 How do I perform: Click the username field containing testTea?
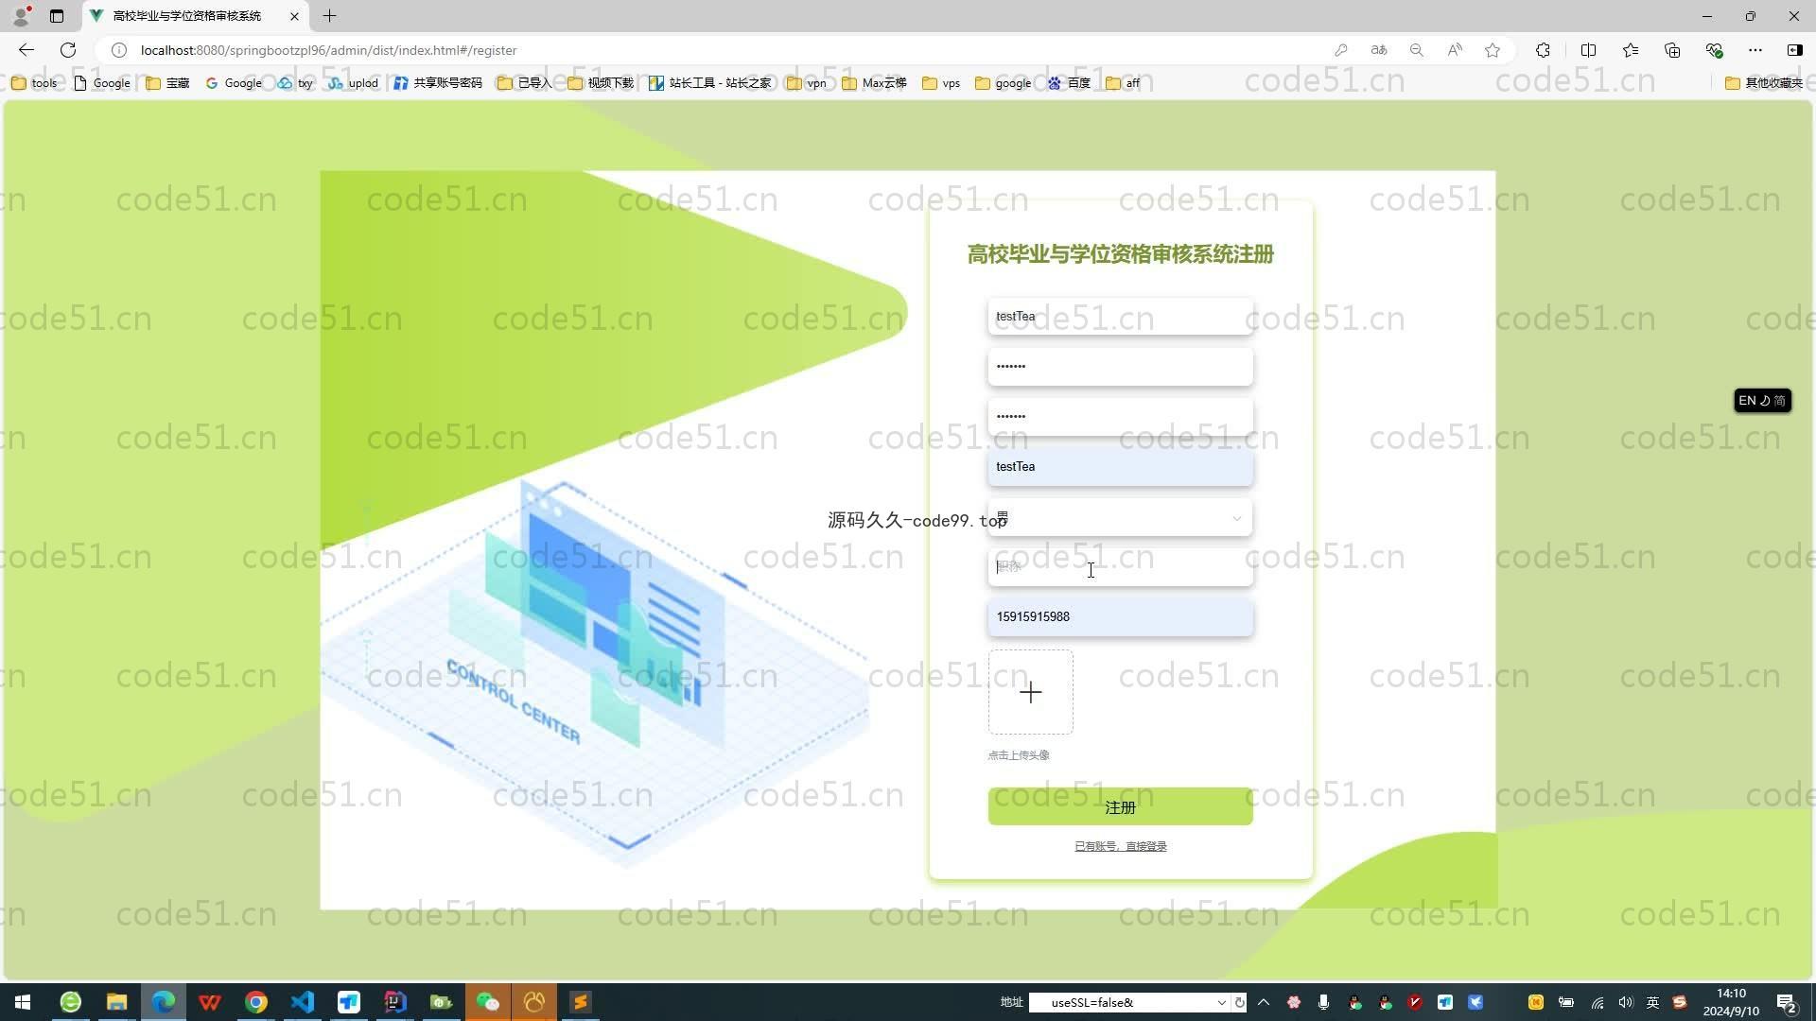[x=1120, y=317]
